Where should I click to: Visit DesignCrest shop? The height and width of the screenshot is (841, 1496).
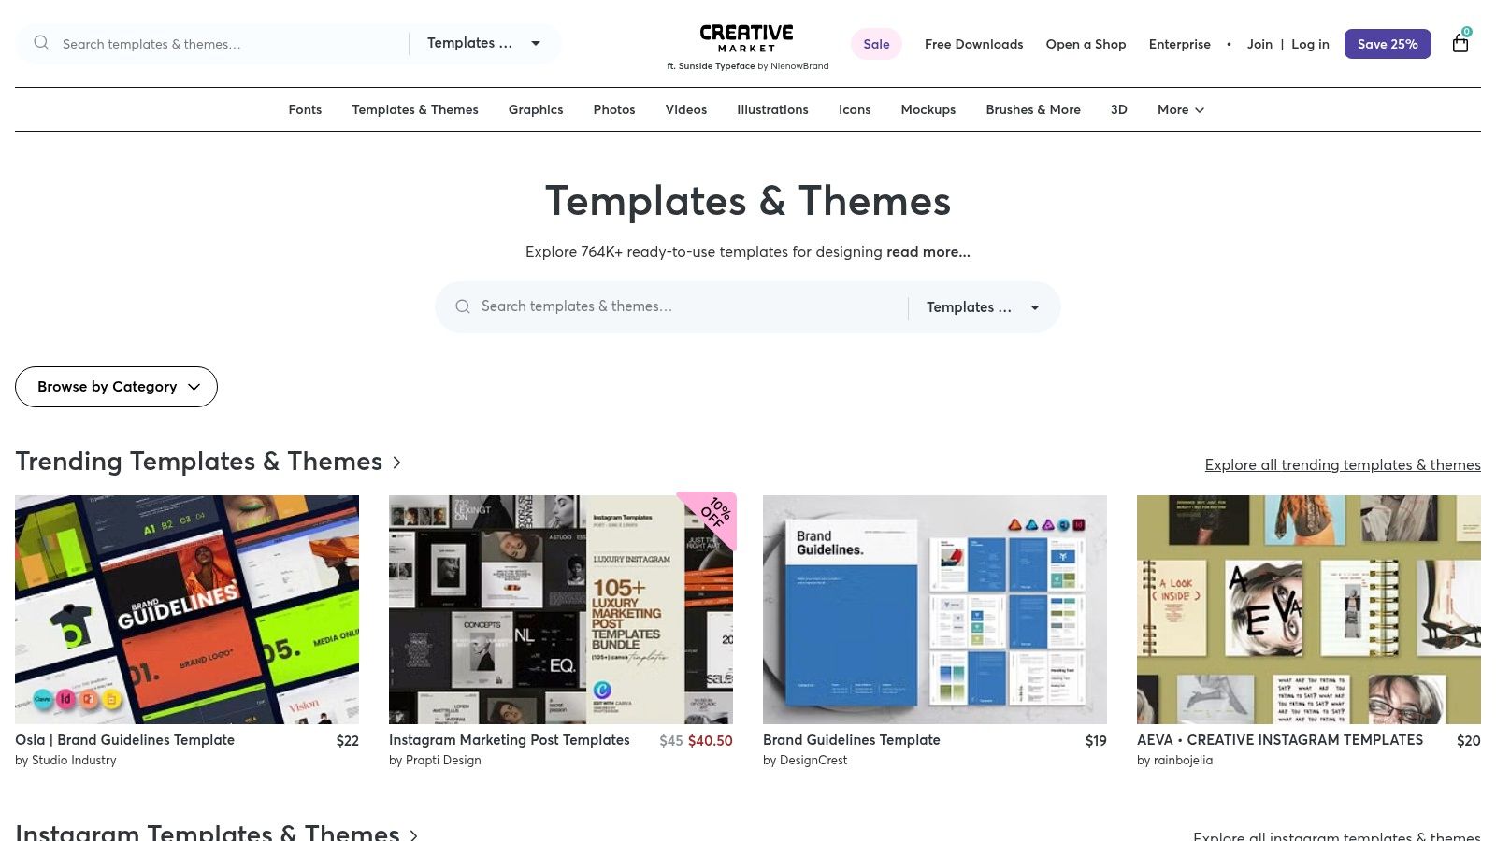coord(813,760)
